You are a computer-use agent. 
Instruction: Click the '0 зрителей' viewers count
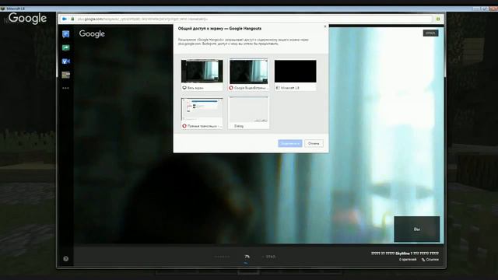[x=408, y=260]
